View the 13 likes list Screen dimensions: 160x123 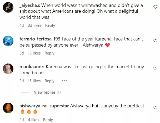point(34,53)
